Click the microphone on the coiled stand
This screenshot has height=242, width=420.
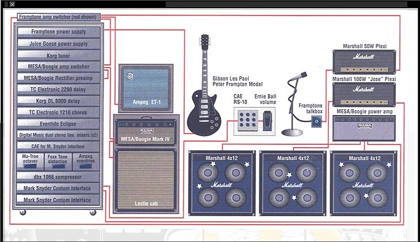(298, 77)
